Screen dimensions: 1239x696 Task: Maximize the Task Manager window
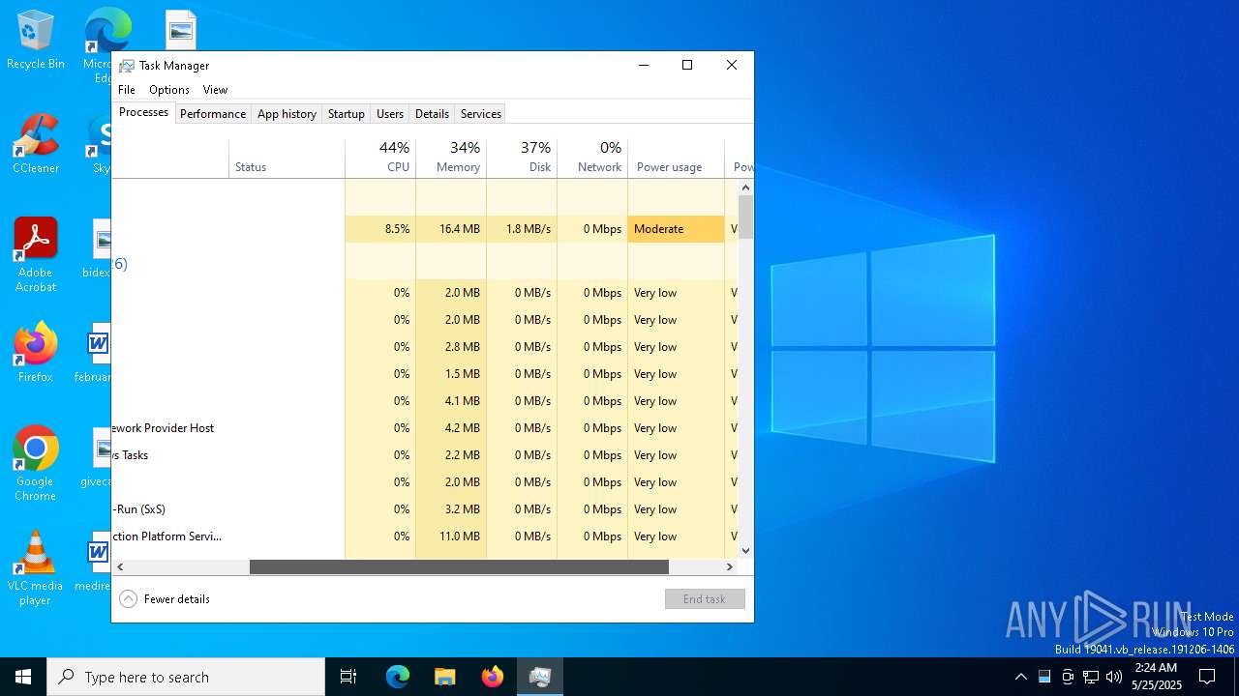687,65
